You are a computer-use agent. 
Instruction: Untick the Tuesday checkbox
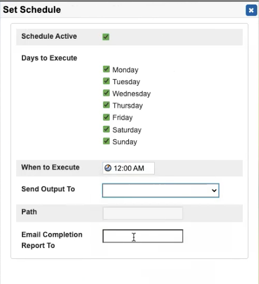107,81
